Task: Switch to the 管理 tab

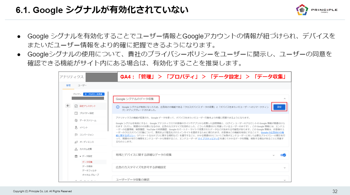Action: tap(68, 85)
